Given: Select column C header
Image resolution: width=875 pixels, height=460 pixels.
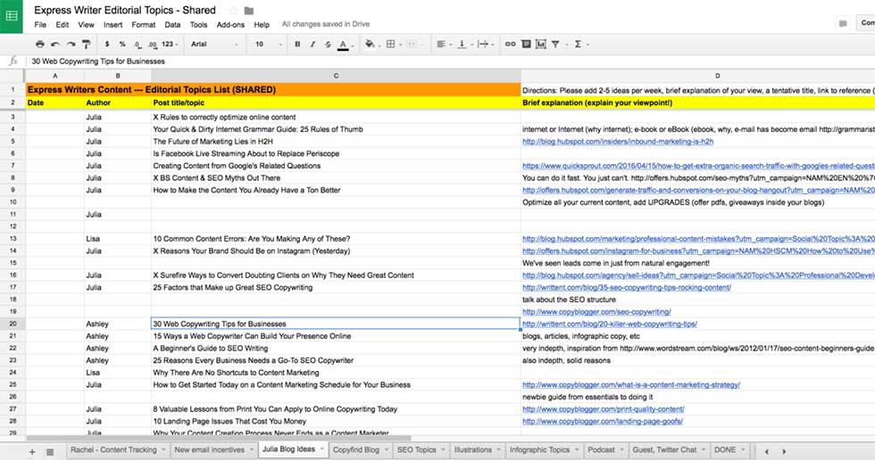Looking at the screenshot, I should tap(336, 76).
